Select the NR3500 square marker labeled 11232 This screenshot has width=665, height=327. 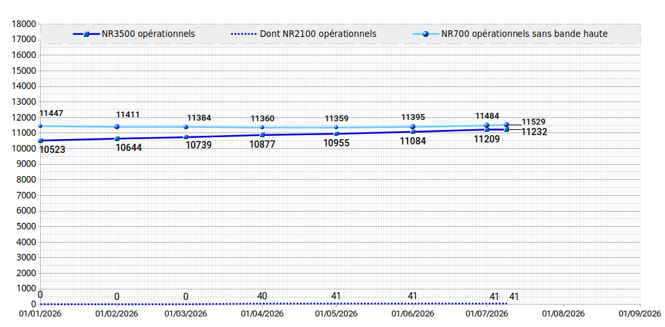(x=507, y=130)
